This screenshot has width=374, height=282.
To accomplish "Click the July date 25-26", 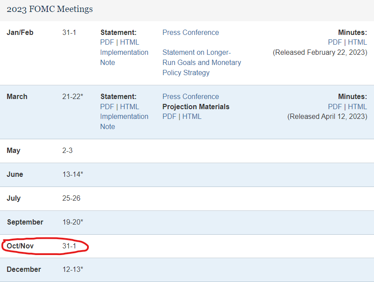I will click(x=71, y=198).
